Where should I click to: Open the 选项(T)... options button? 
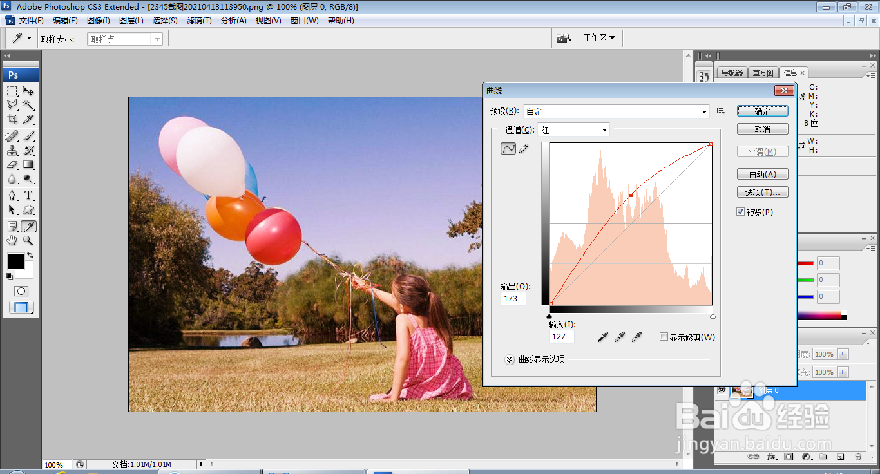tap(763, 193)
